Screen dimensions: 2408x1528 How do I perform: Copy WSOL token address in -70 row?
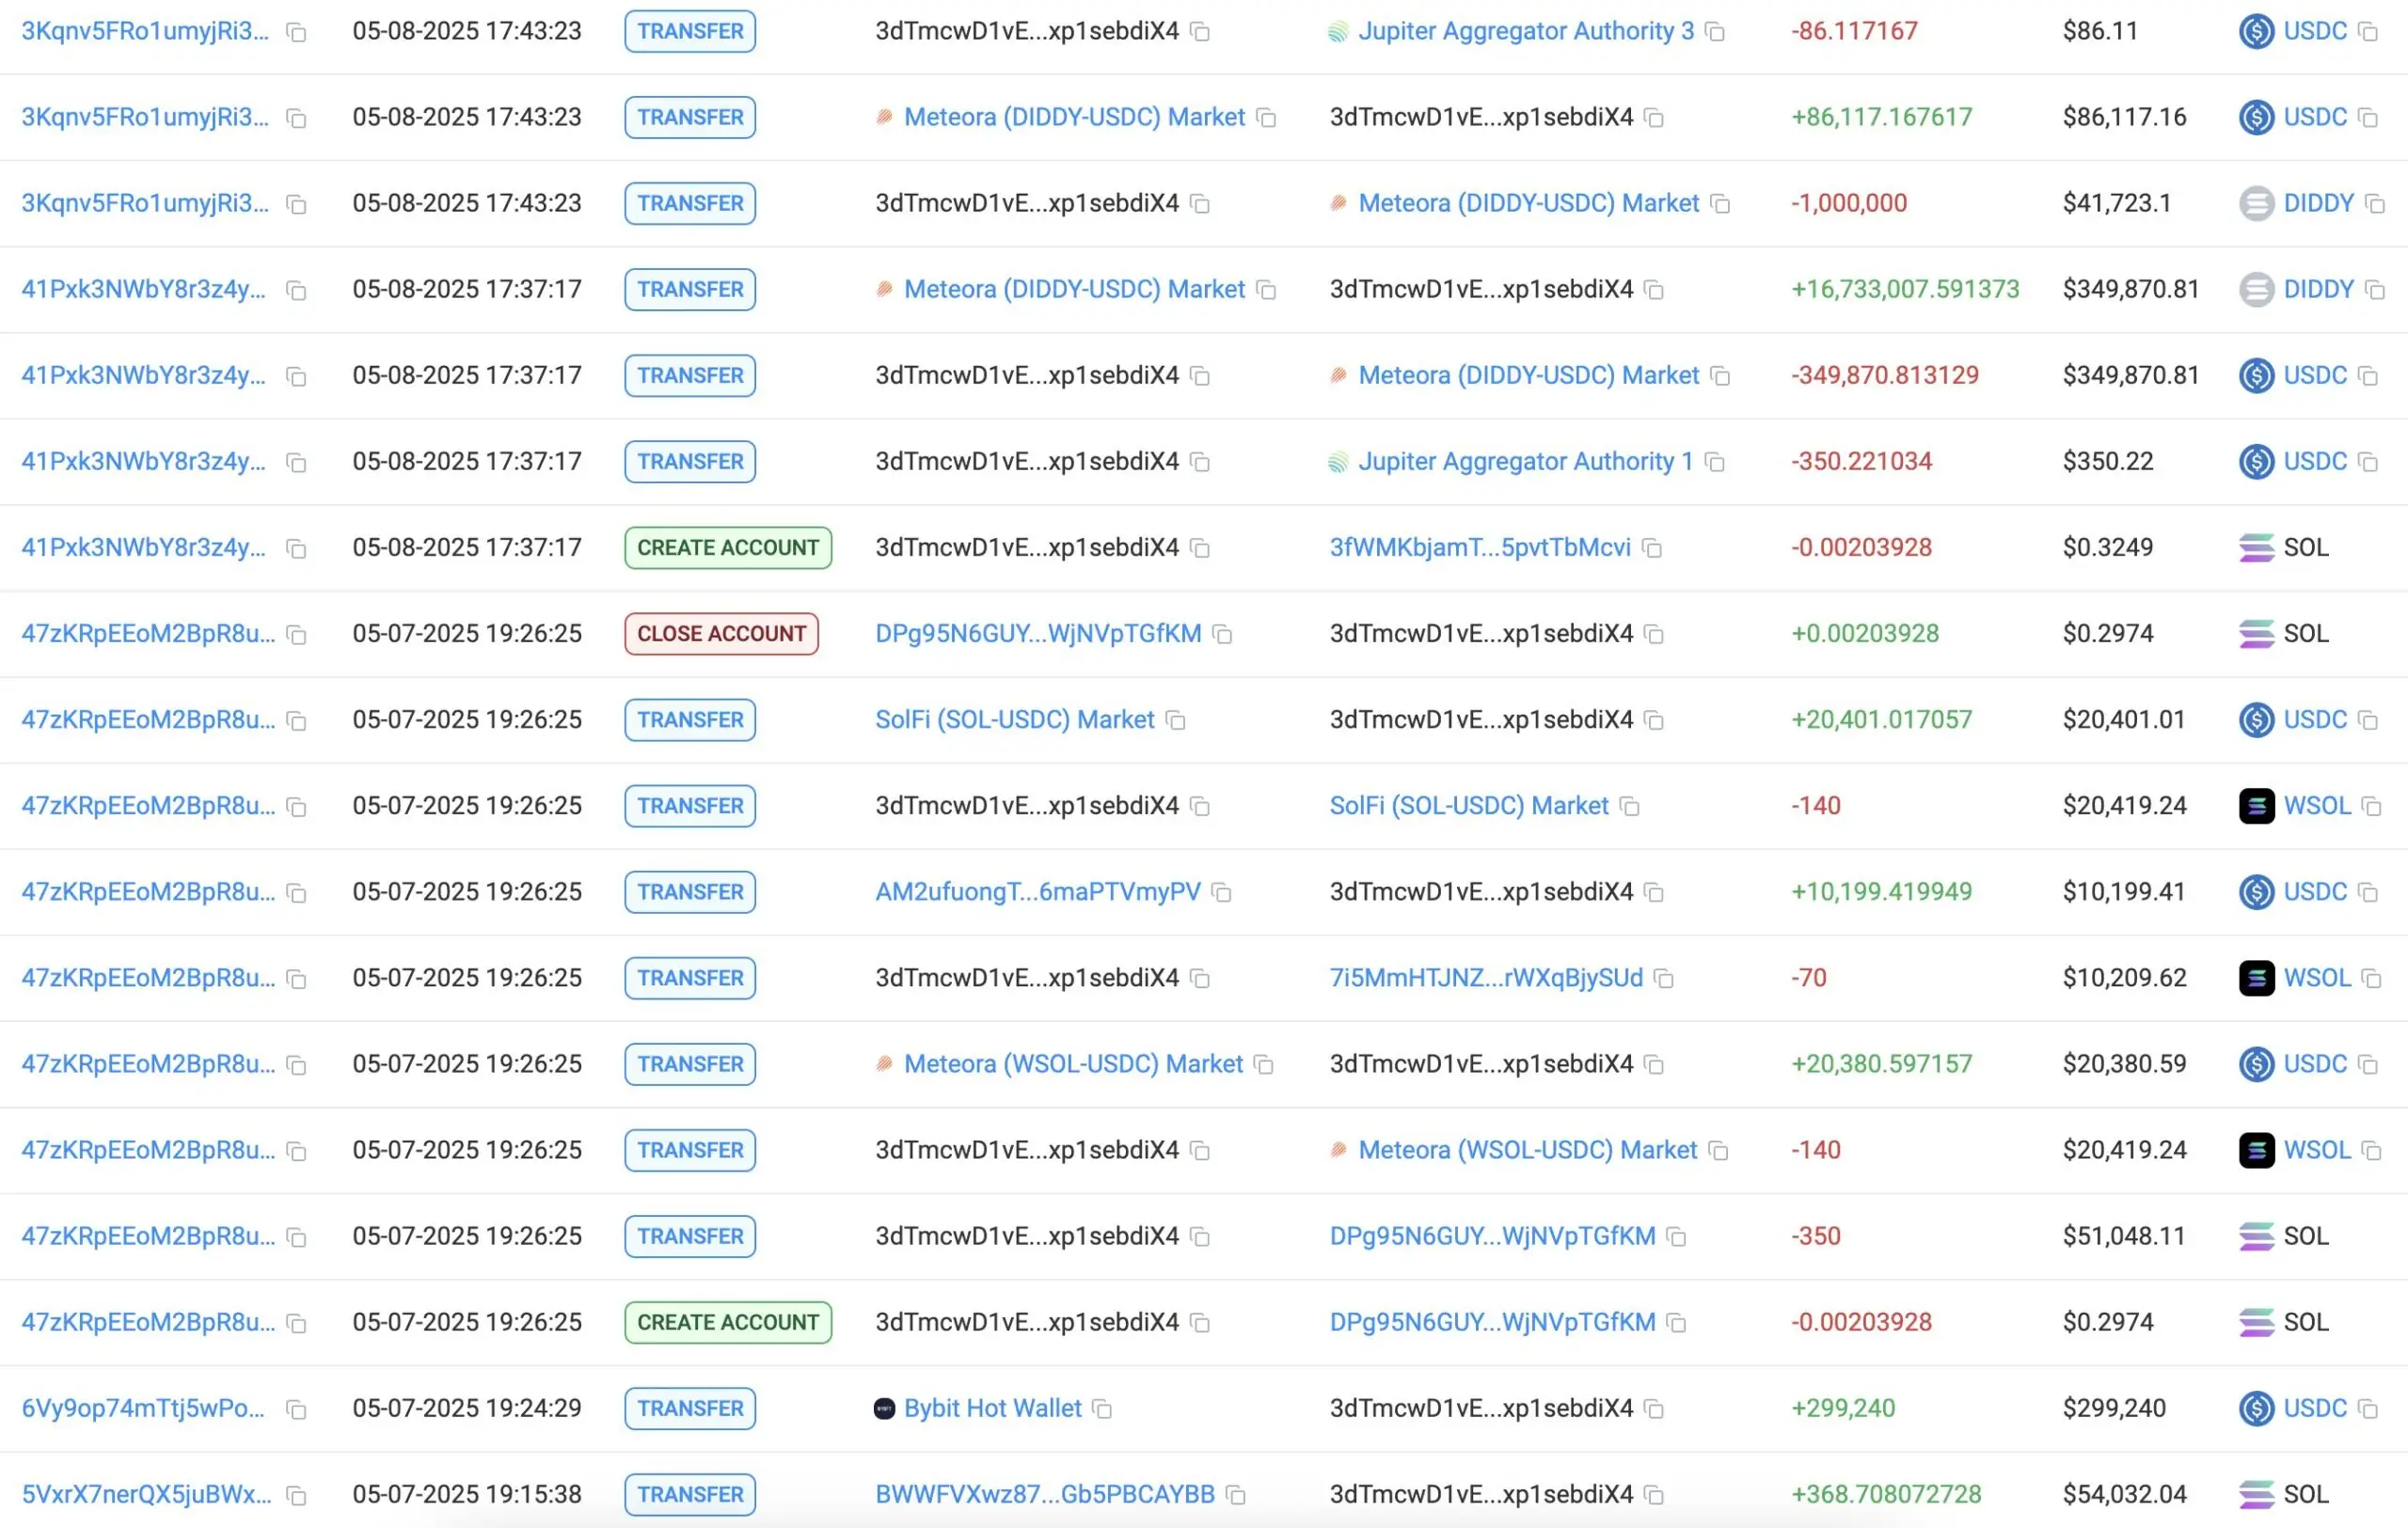[x=2372, y=978]
